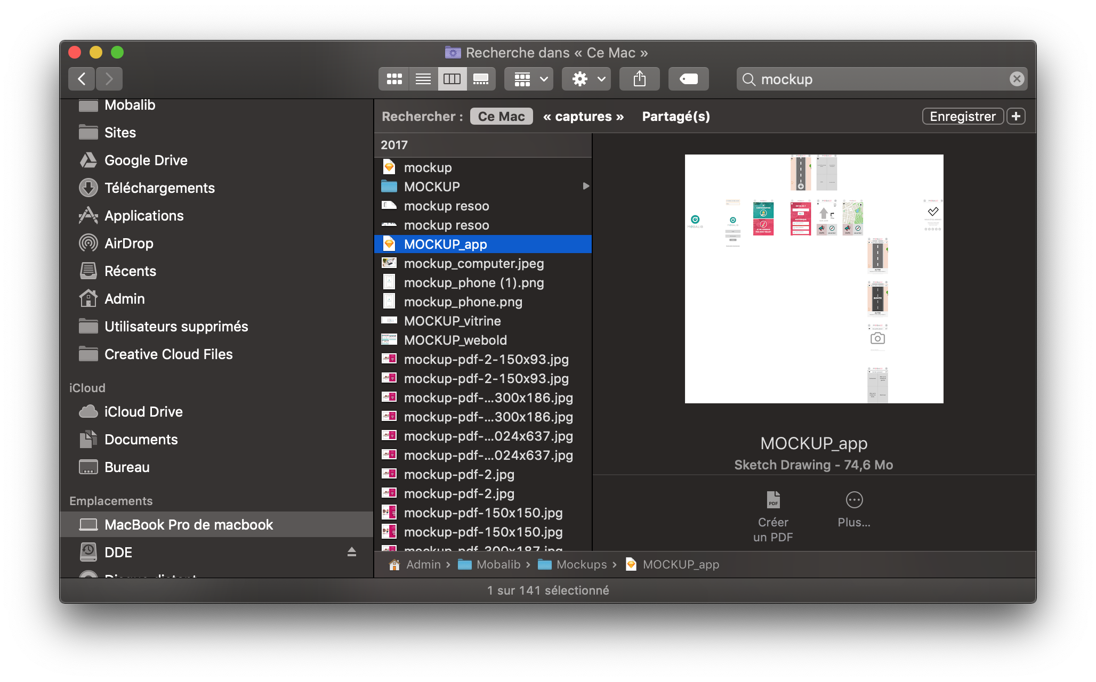This screenshot has width=1096, height=682.
Task: Eject the DDE disk
Action: pos(351,553)
